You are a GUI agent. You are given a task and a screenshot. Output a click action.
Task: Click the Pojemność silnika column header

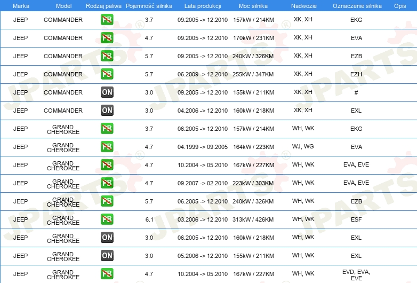pos(149,6)
